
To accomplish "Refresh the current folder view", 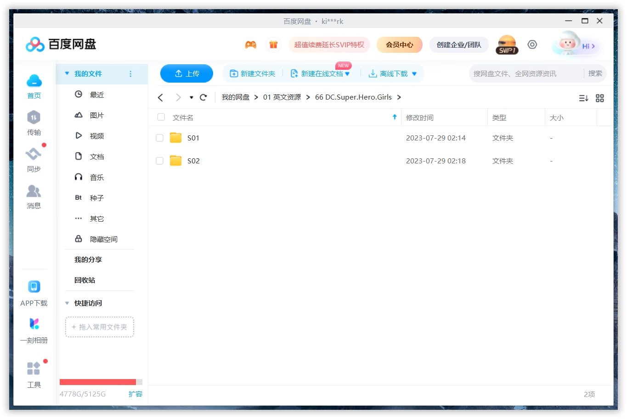I will [203, 97].
